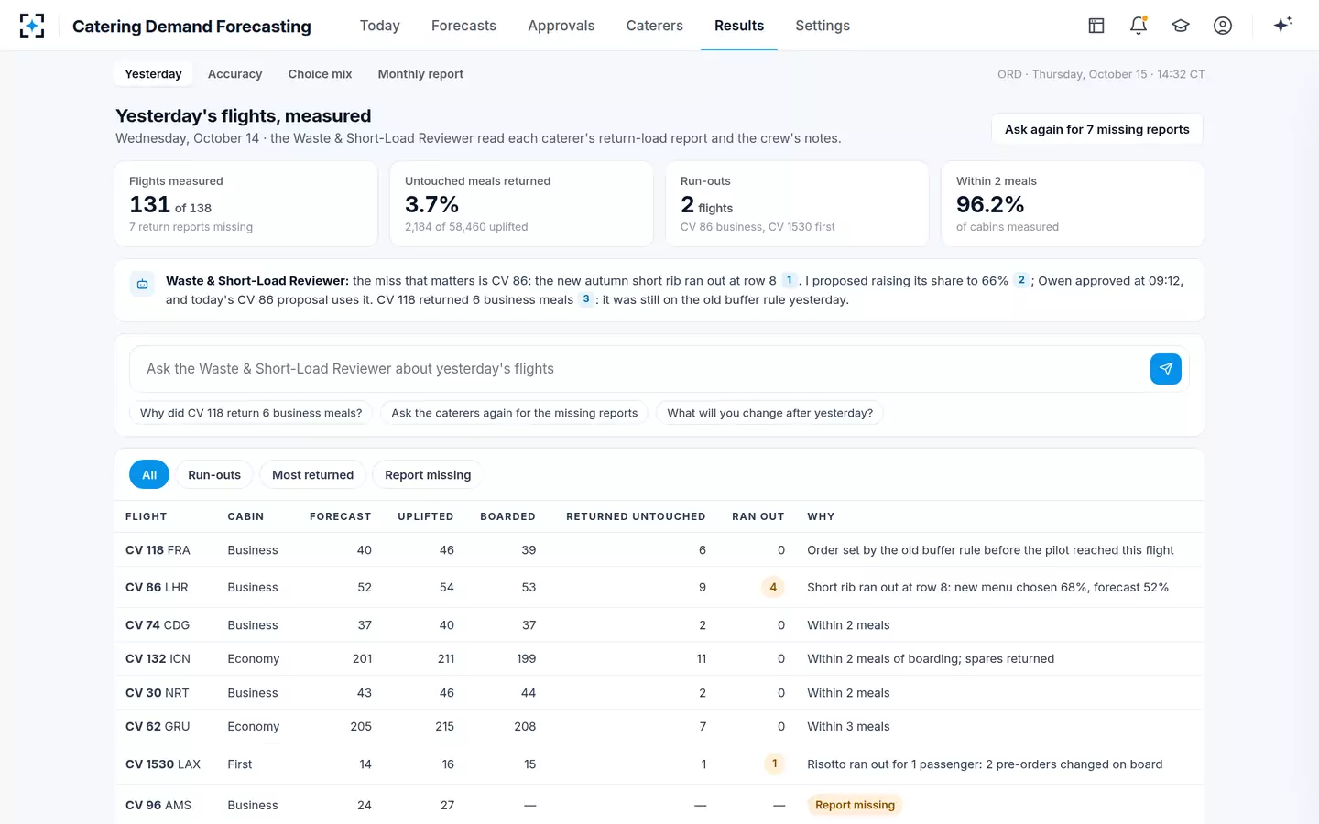Click the UPLIFTED column header

click(426, 516)
